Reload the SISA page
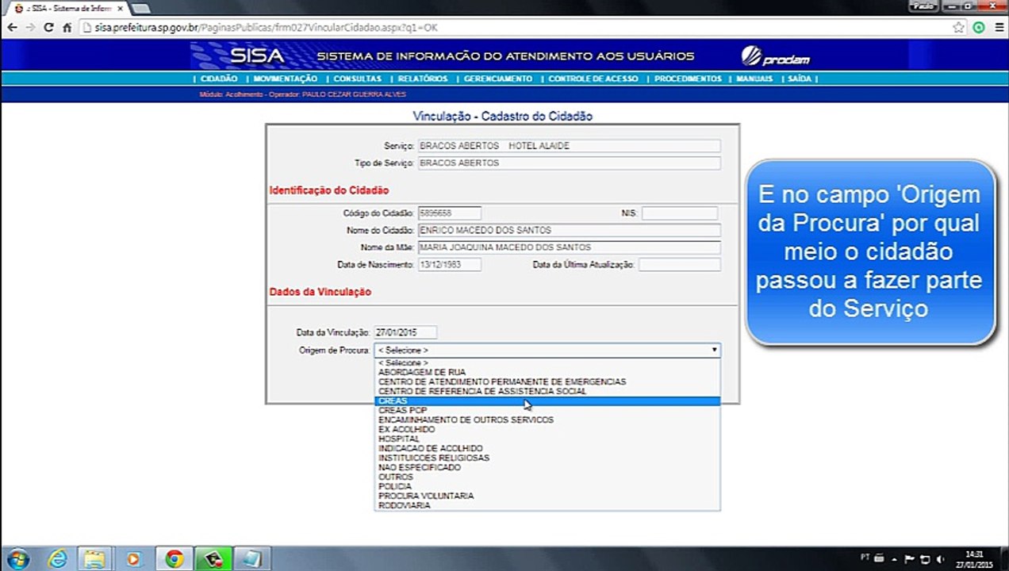The width and height of the screenshot is (1009, 571). coord(48,28)
